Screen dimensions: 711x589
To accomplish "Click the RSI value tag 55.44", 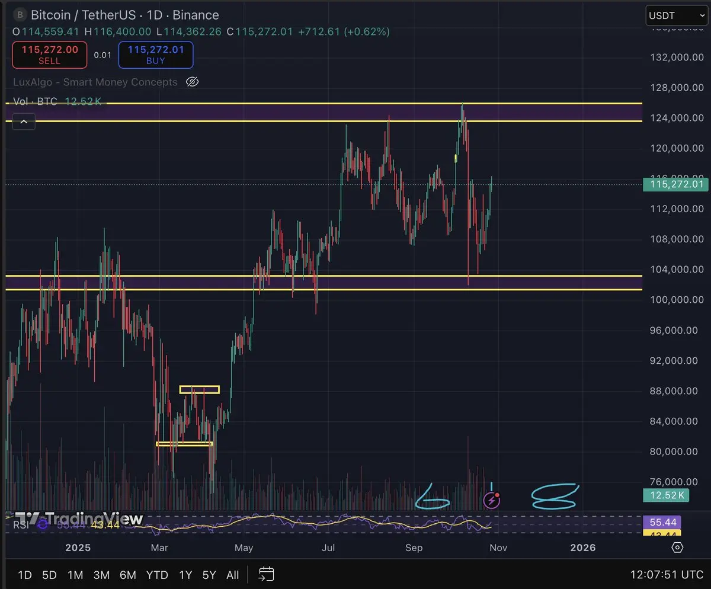I will point(662,522).
